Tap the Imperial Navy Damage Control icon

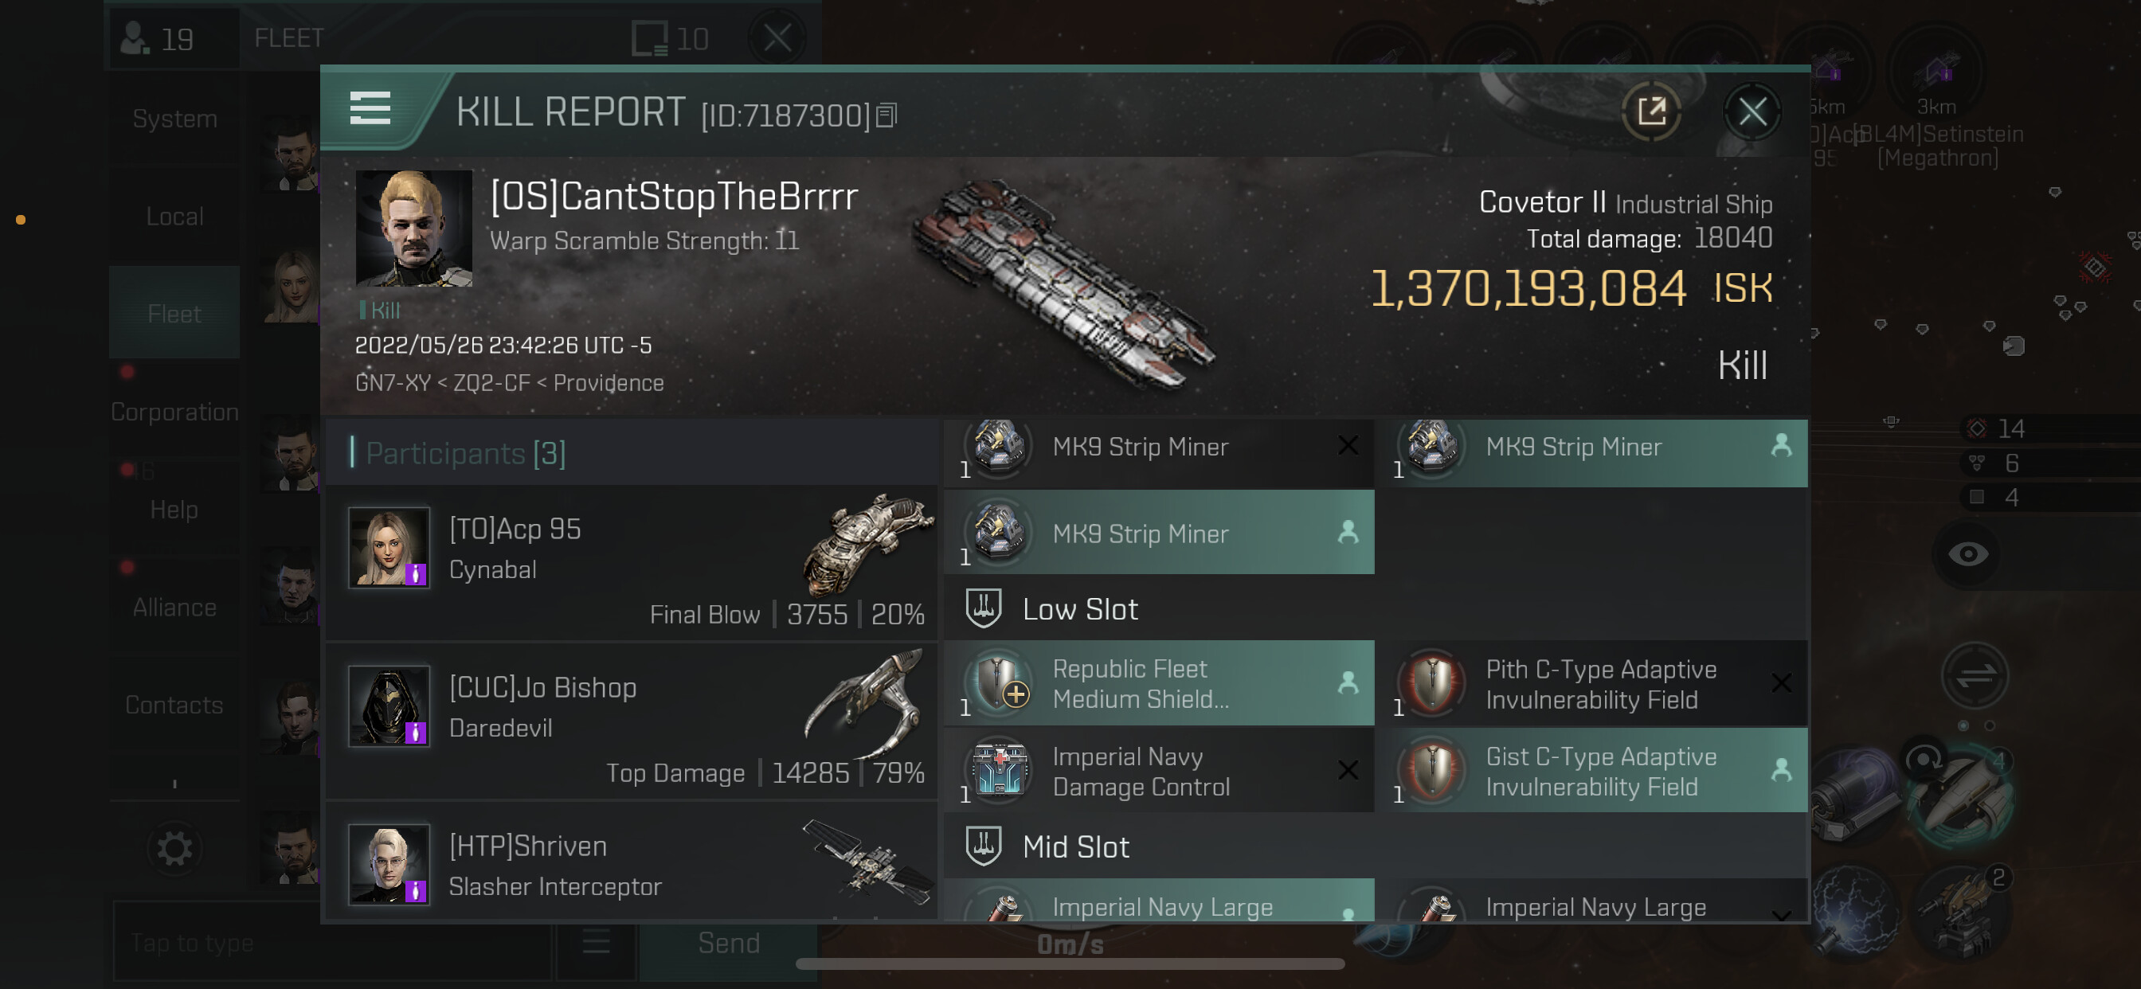[998, 771]
